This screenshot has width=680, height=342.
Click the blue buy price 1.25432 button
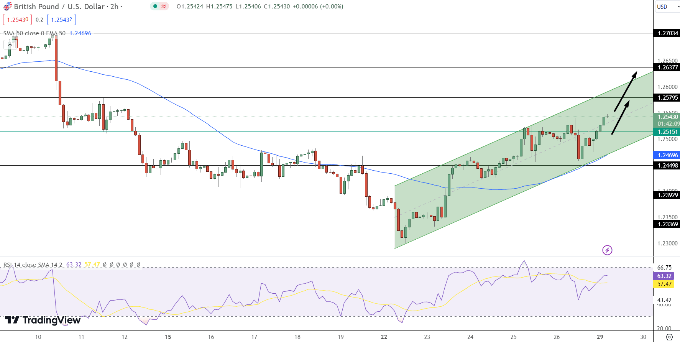61,20
